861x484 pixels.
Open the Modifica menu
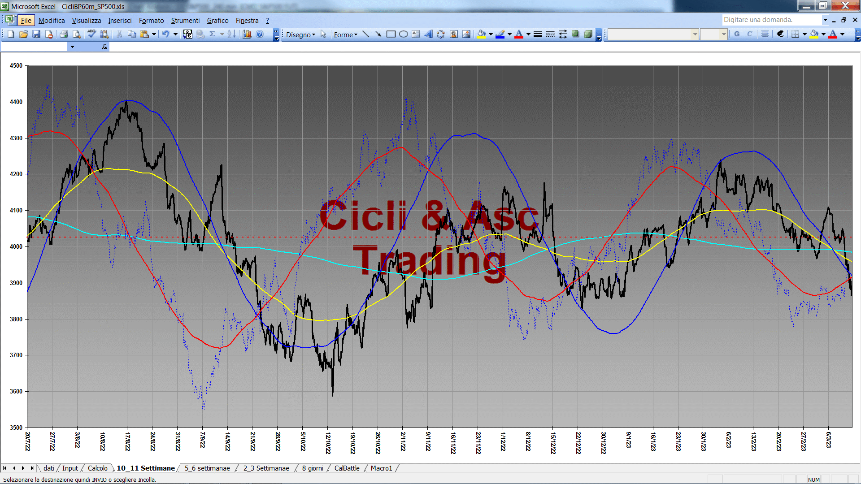click(x=52, y=20)
